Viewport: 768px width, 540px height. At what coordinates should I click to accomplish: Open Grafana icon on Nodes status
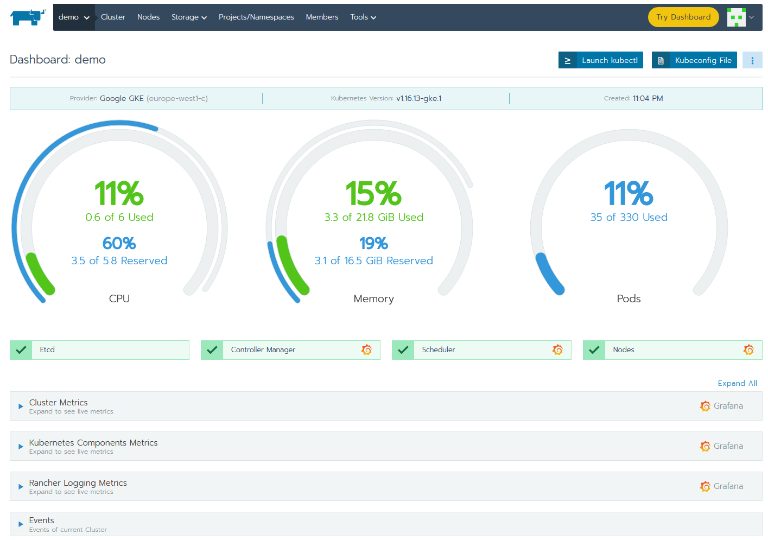pos(748,350)
